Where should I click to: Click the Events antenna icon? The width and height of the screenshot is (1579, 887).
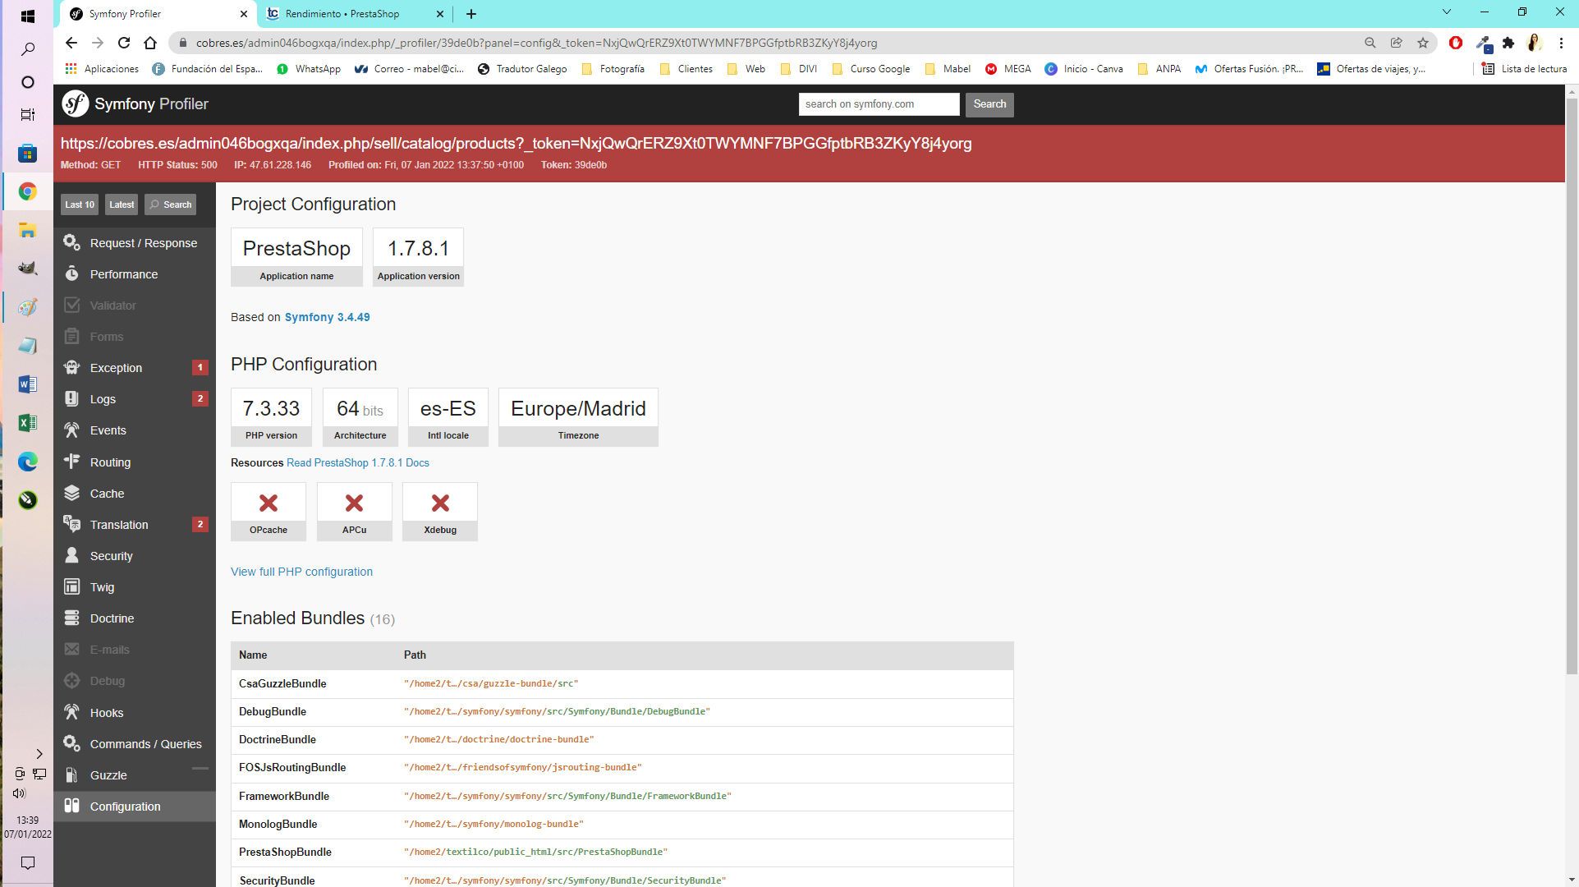pos(71,430)
